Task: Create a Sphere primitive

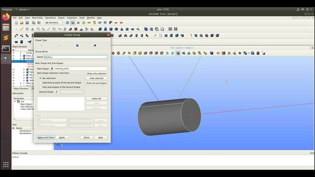Action: pyautogui.click(x=111, y=29)
